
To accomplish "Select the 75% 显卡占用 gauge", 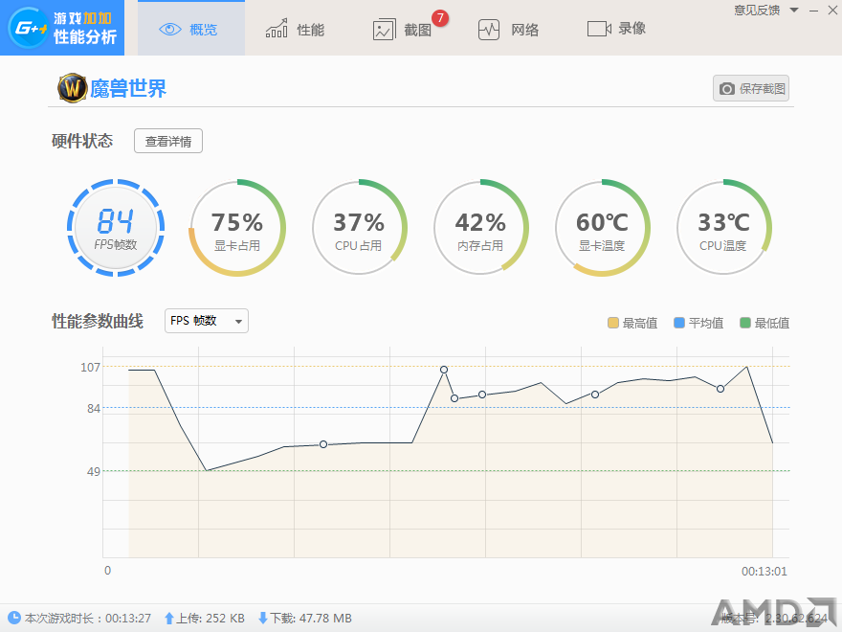I will pyautogui.click(x=237, y=228).
